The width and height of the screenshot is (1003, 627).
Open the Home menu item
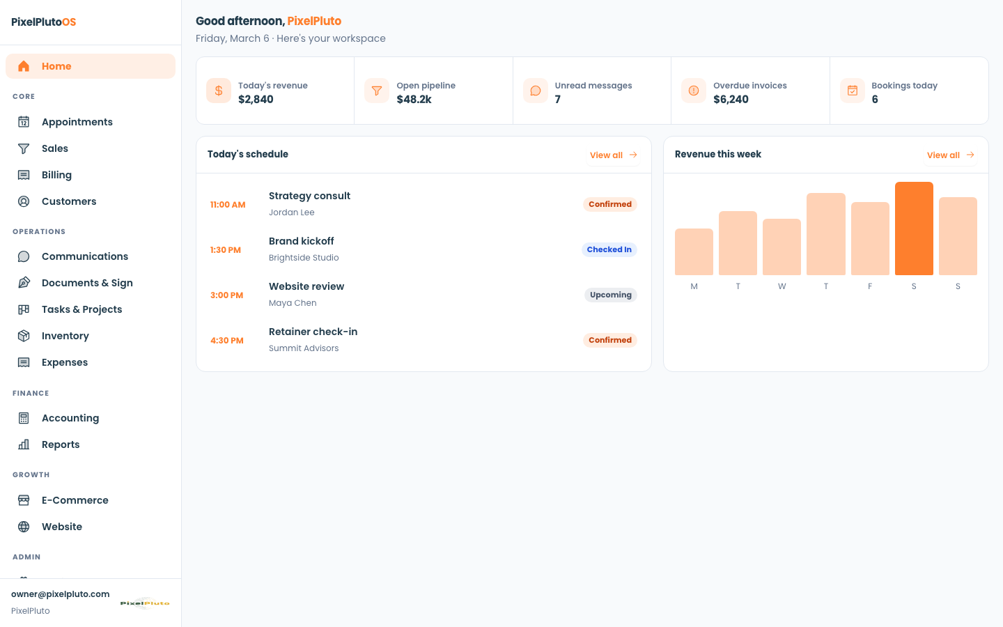click(x=91, y=66)
